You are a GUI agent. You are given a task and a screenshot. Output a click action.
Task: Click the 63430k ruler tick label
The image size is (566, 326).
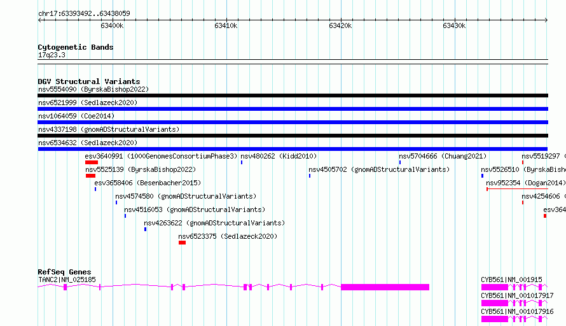coord(454,25)
